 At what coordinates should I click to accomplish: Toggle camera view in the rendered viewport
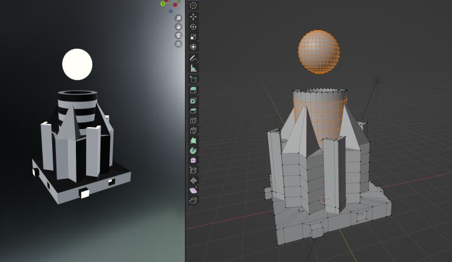(x=178, y=36)
